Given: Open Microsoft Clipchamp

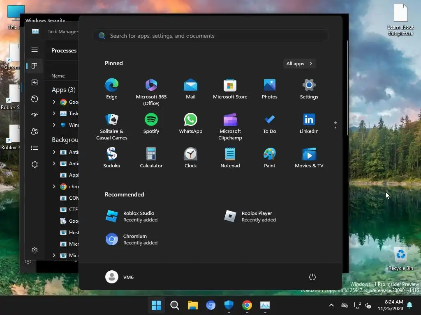Looking at the screenshot, I should (x=230, y=127).
